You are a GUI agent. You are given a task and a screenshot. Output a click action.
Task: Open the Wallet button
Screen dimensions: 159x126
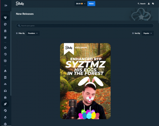pos(91,3)
